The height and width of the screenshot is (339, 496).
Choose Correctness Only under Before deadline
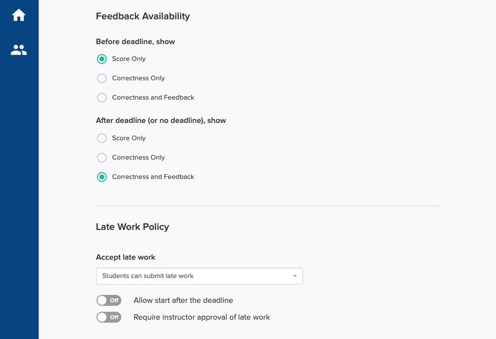(101, 78)
